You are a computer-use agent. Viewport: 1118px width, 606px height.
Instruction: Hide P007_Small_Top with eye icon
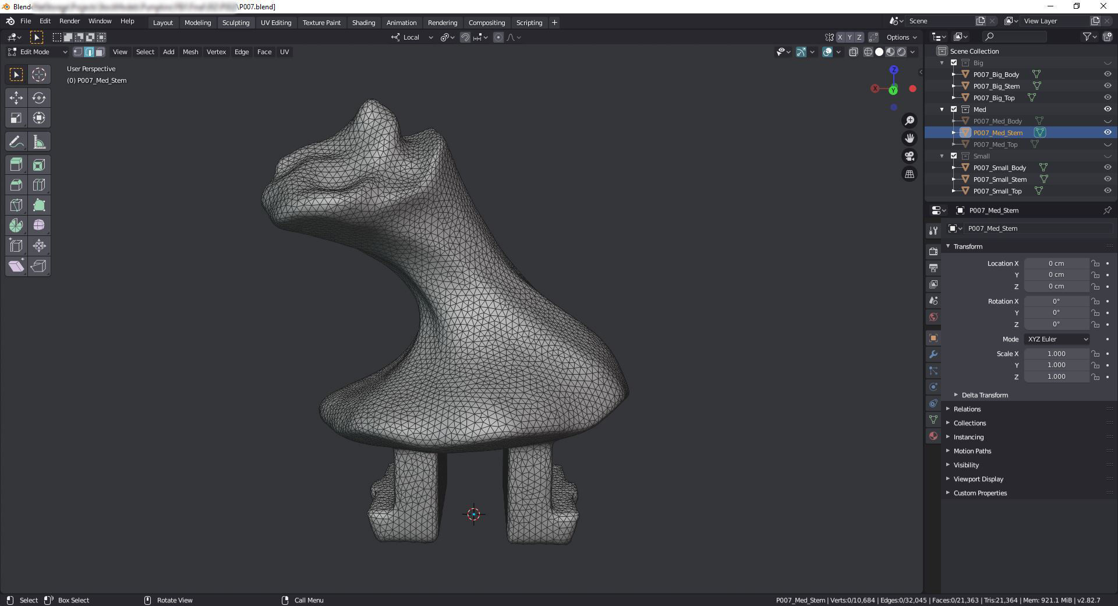pyautogui.click(x=1108, y=191)
